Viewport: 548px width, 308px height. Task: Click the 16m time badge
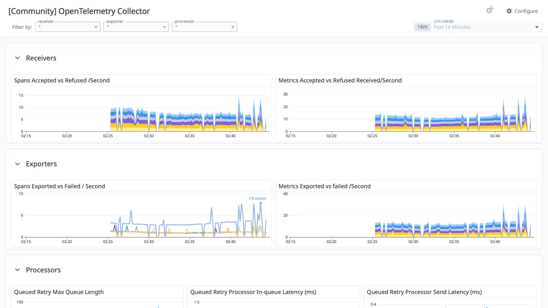(x=422, y=27)
